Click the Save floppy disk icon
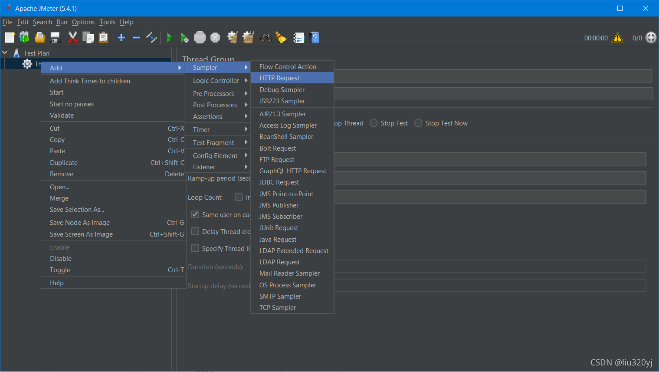659x372 pixels. click(x=55, y=38)
